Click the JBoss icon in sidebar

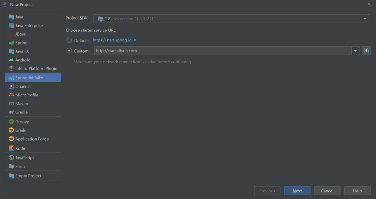[11, 34]
